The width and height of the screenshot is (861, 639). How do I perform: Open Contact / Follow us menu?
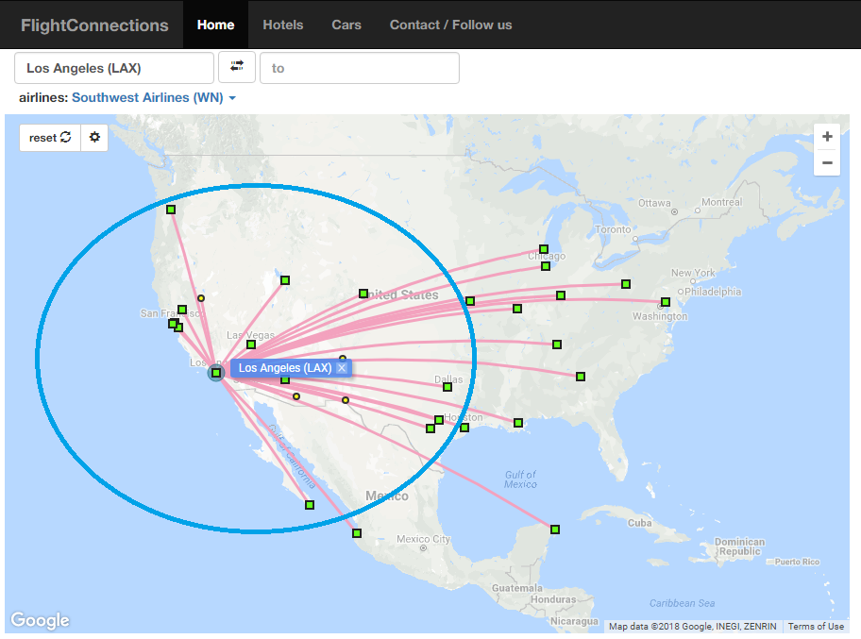point(451,25)
